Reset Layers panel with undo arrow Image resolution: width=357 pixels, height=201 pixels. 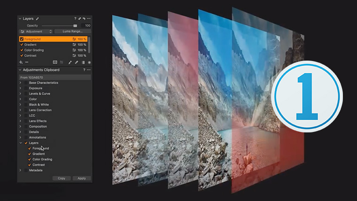84,19
